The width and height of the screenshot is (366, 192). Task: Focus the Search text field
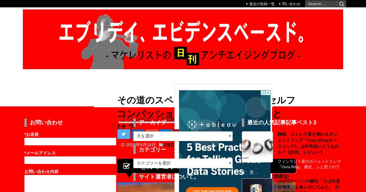pyautogui.click(x=322, y=4)
